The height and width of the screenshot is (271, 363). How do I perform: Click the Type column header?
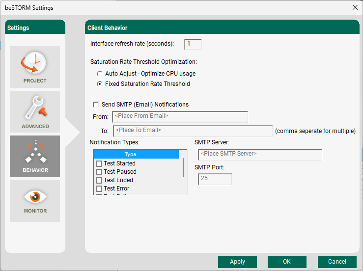pos(136,154)
